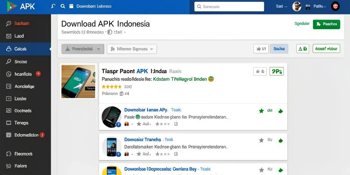The image size is (350, 175).
Task: Select Calcals in the sidebar
Action: (x=25, y=49)
